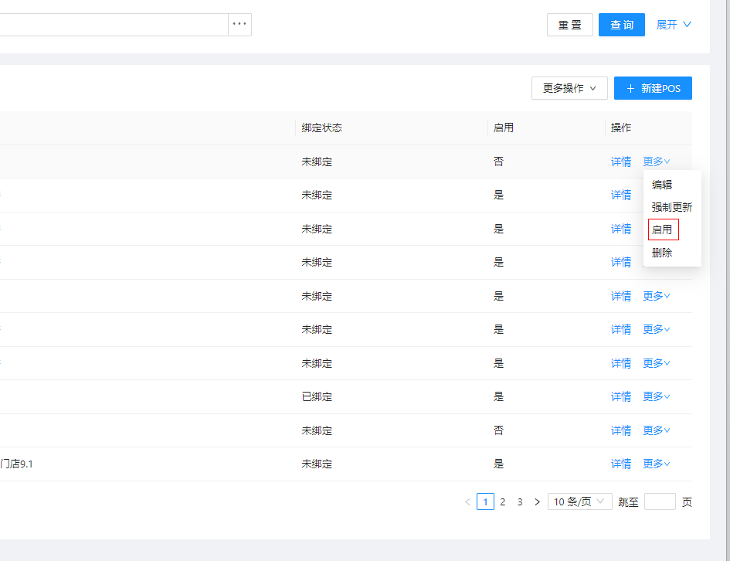Open 更多 dropdown in the ninth row
The height and width of the screenshot is (561, 730).
[x=657, y=430]
